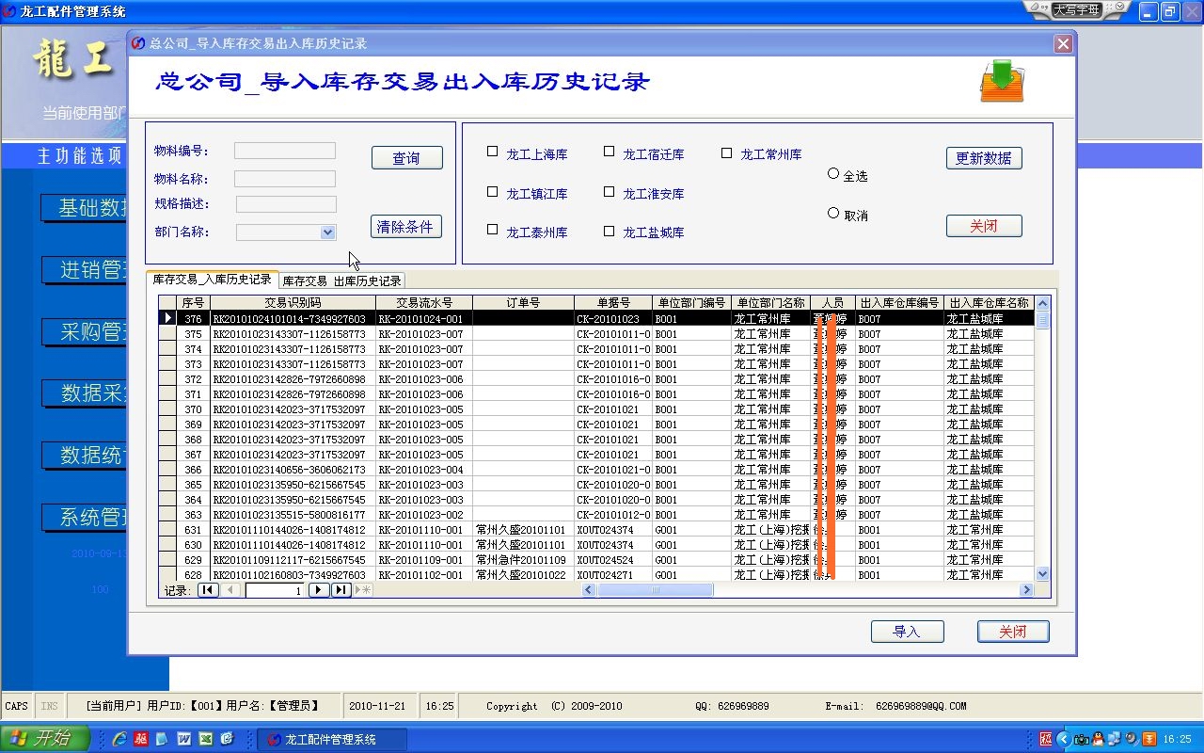Click red input method icon in taskbar

click(x=1047, y=739)
